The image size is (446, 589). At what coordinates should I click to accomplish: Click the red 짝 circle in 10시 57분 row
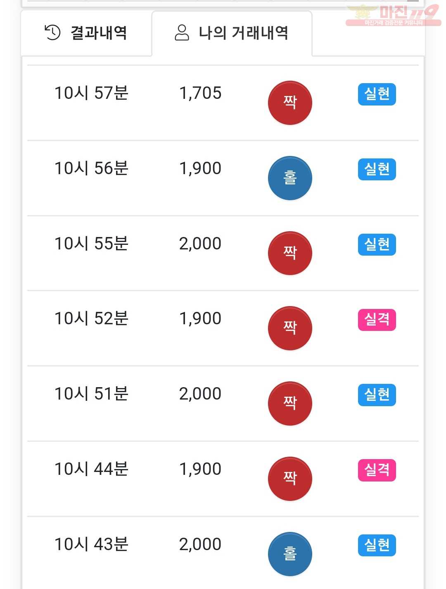pyautogui.click(x=290, y=103)
